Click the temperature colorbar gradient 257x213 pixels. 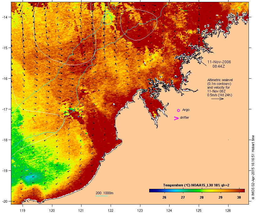click(x=197, y=190)
